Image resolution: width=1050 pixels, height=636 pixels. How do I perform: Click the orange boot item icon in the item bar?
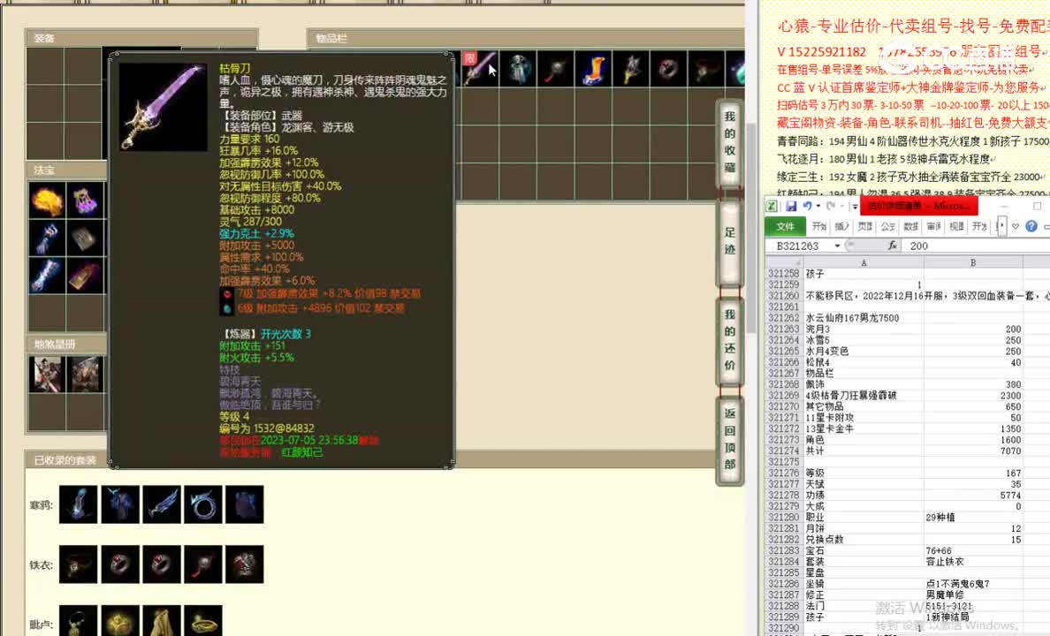click(x=591, y=68)
